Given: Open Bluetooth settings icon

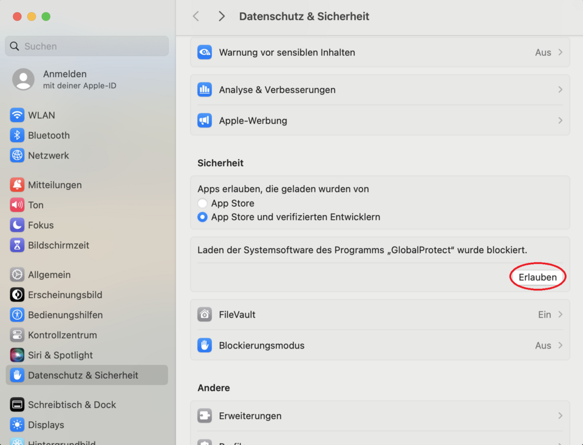Looking at the screenshot, I should point(17,135).
